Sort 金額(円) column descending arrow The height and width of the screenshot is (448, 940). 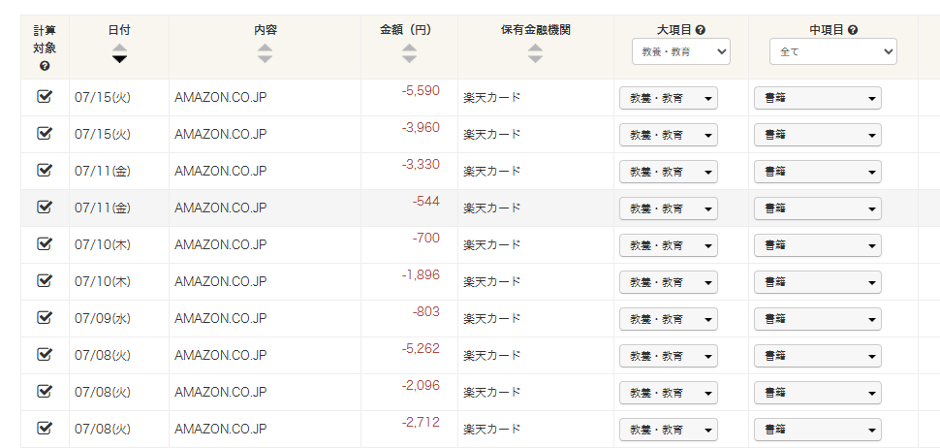click(x=410, y=59)
